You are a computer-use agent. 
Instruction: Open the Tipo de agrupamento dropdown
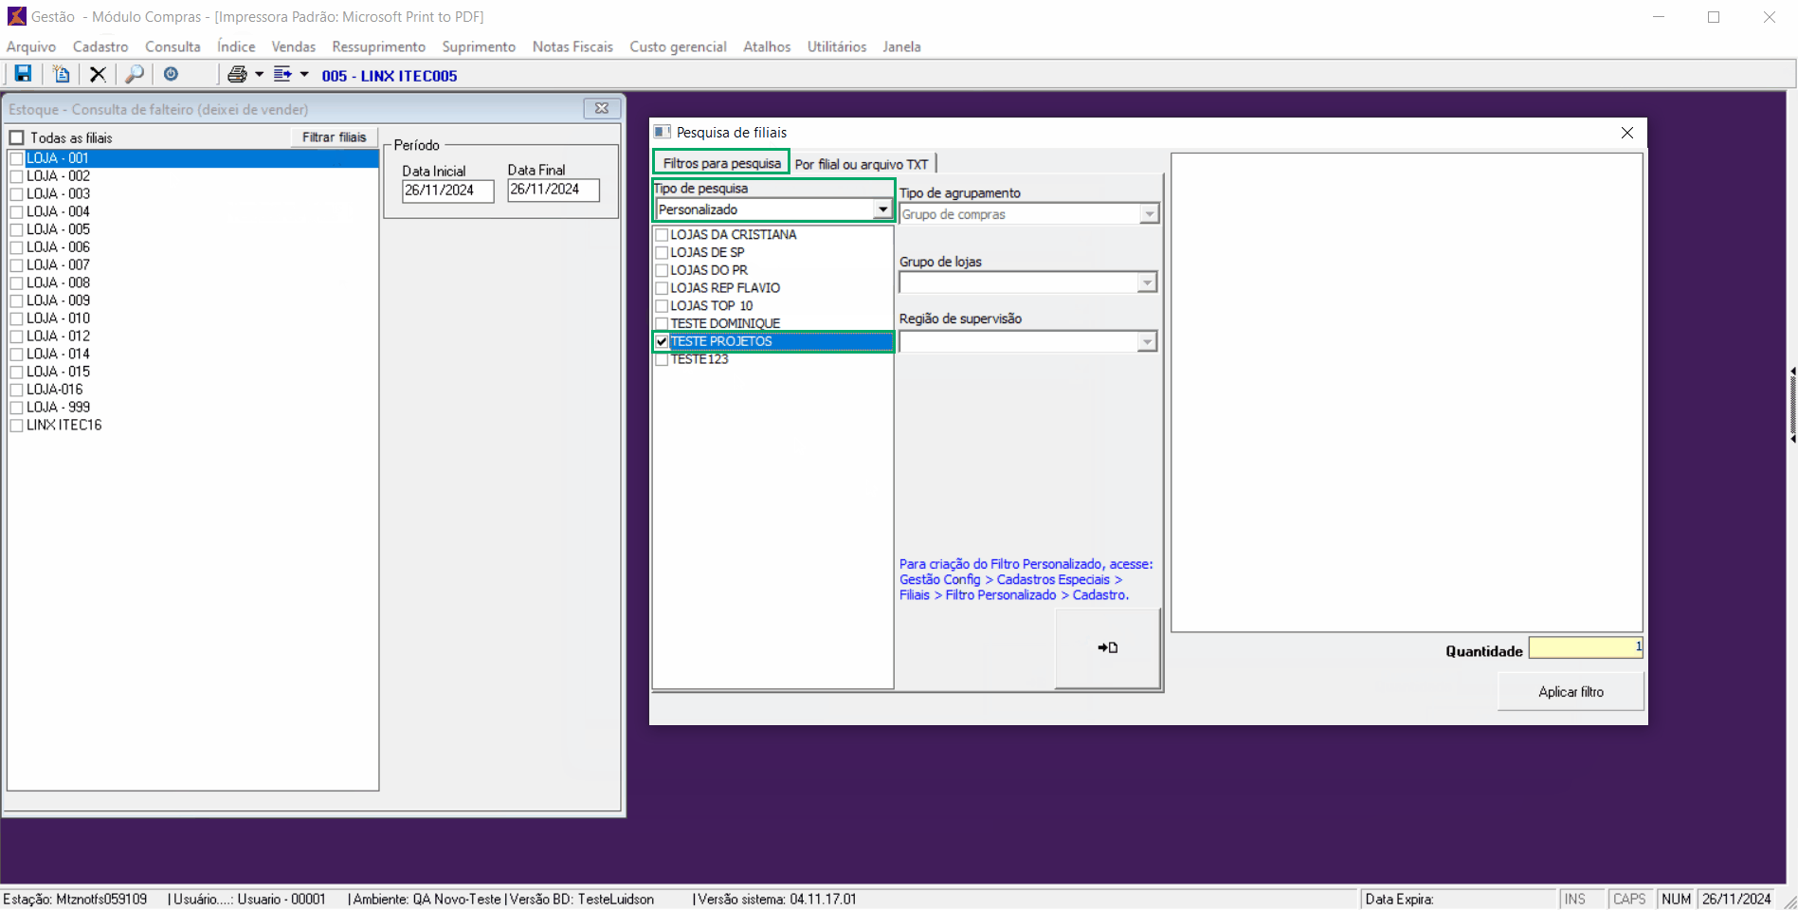coord(1149,214)
